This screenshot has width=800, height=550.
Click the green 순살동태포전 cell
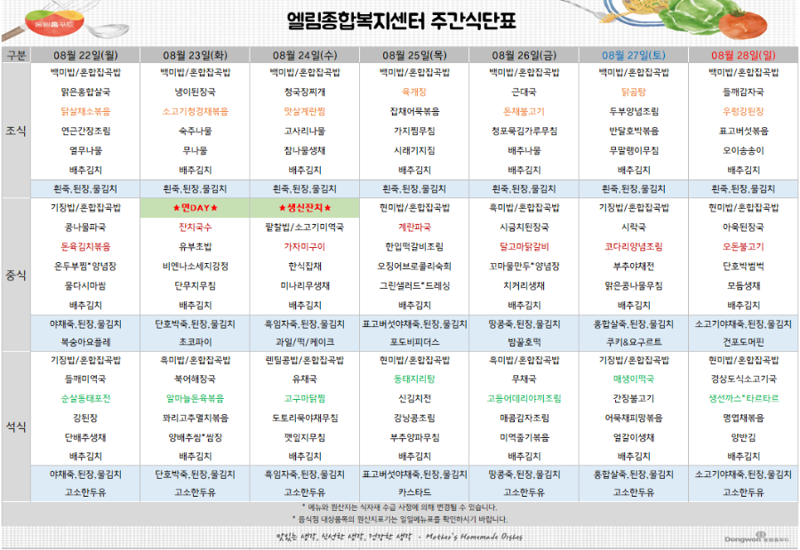point(85,398)
